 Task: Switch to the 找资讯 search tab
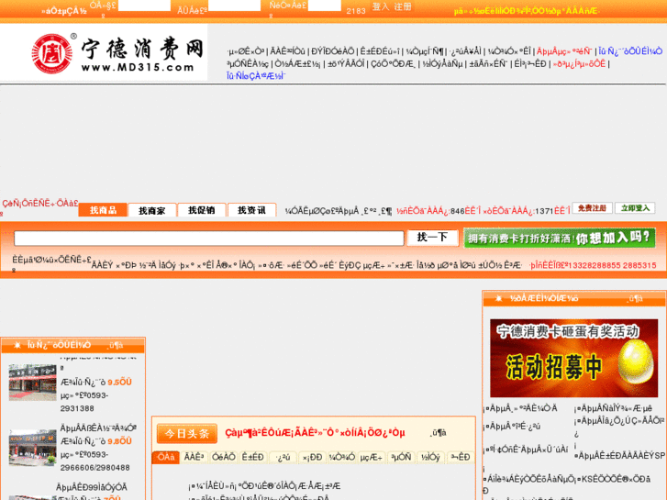tap(251, 210)
